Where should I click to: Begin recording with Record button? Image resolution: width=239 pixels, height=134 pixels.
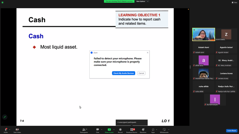pos(120,130)
